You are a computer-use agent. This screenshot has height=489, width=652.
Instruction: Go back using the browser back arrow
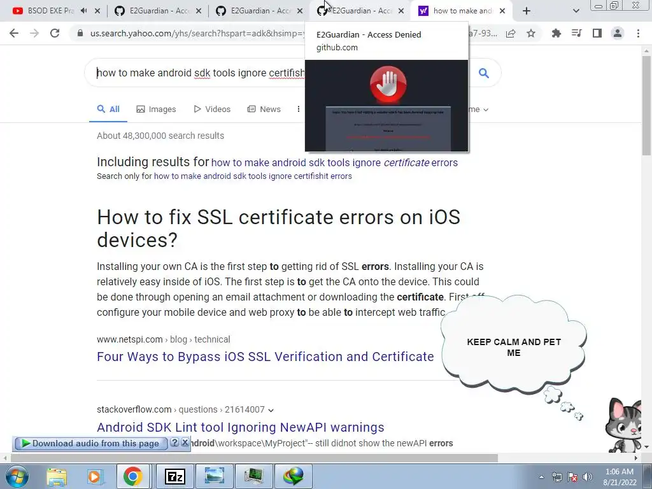pos(14,33)
